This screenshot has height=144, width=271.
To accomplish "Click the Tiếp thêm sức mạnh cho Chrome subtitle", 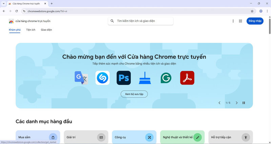I will coord(134,64).
